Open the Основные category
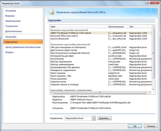The image size is (161, 131). coord(10,11)
